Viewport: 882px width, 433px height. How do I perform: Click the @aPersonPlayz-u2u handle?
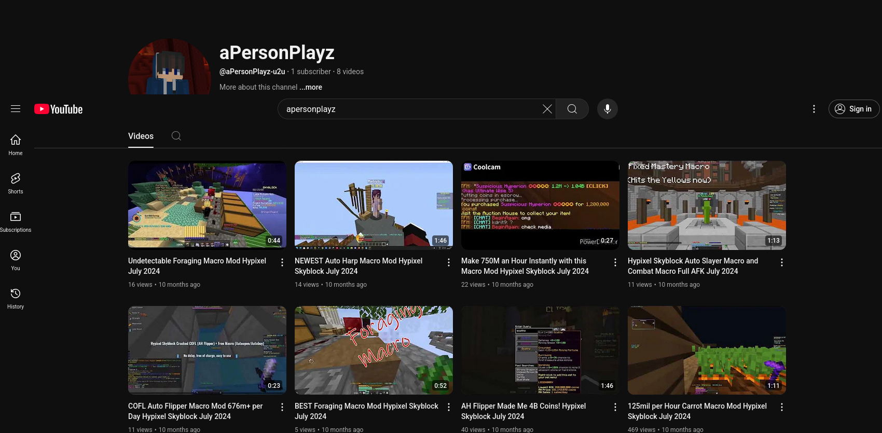(252, 72)
